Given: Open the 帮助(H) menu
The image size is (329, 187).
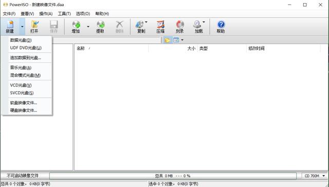Looking at the screenshot, I should click(102, 14).
